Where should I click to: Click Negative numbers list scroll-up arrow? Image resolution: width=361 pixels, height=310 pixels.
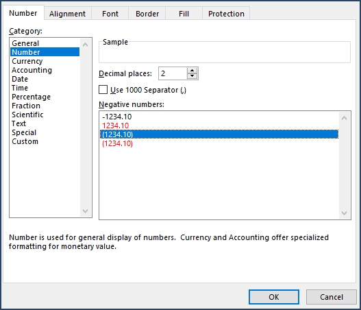pos(344,118)
